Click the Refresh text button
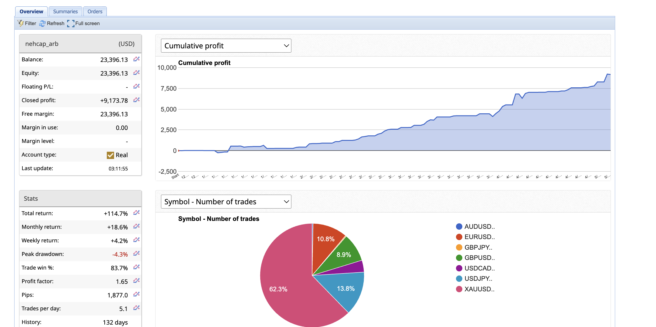The image size is (656, 327). tap(56, 23)
